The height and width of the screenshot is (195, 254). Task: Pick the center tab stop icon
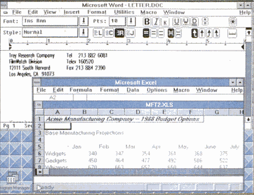pos(202,33)
